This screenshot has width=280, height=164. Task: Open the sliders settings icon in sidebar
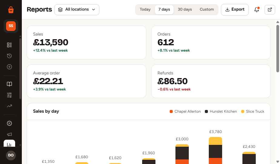pos(9,95)
